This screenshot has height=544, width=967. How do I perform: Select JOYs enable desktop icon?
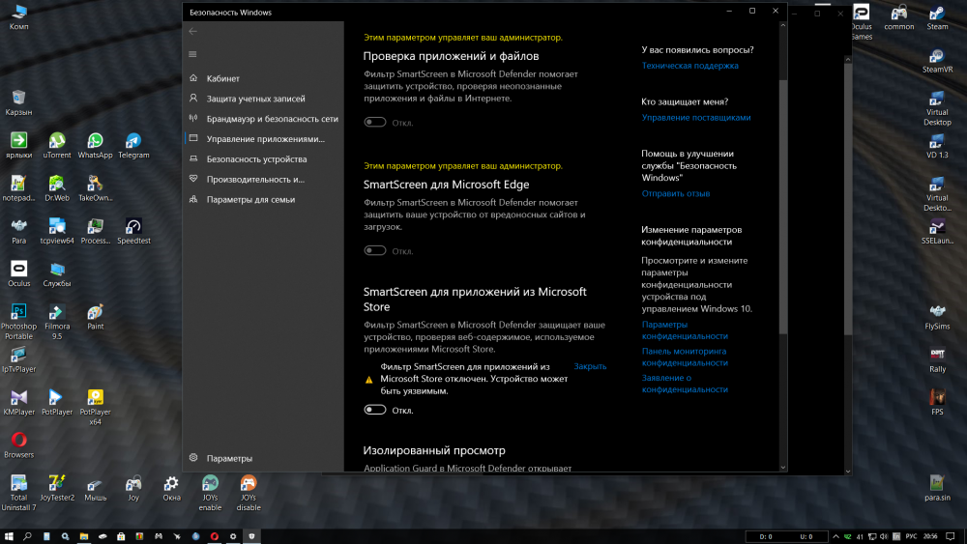tap(210, 493)
